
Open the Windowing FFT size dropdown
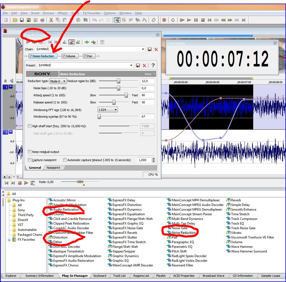[x=108, y=110]
